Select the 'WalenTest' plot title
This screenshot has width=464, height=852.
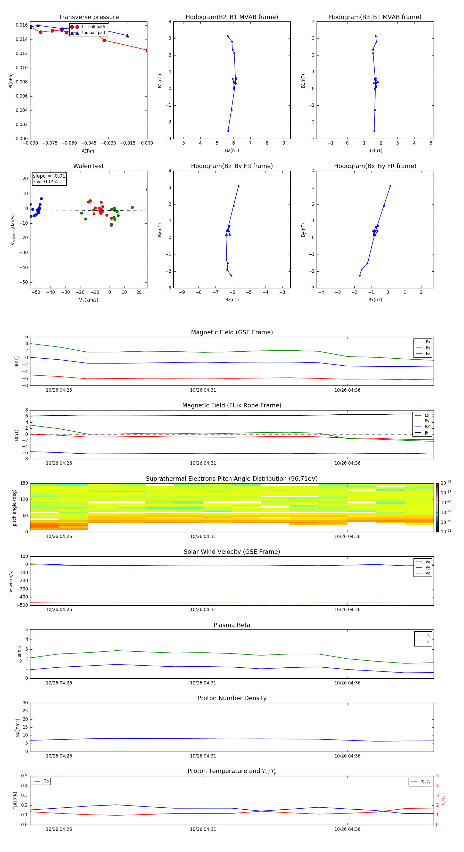coord(88,166)
